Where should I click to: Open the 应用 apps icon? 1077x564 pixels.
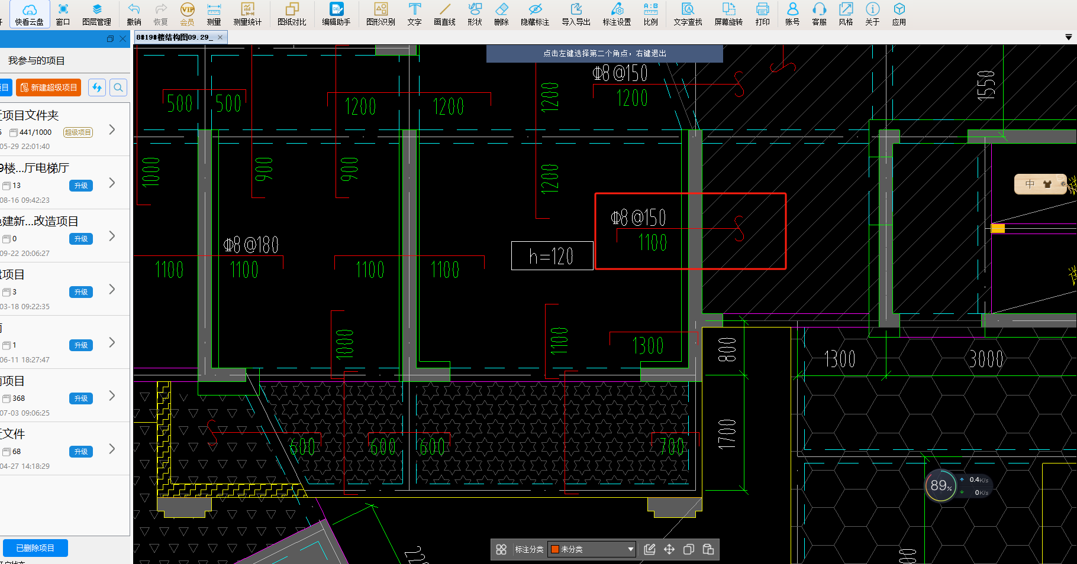pyautogui.click(x=899, y=14)
